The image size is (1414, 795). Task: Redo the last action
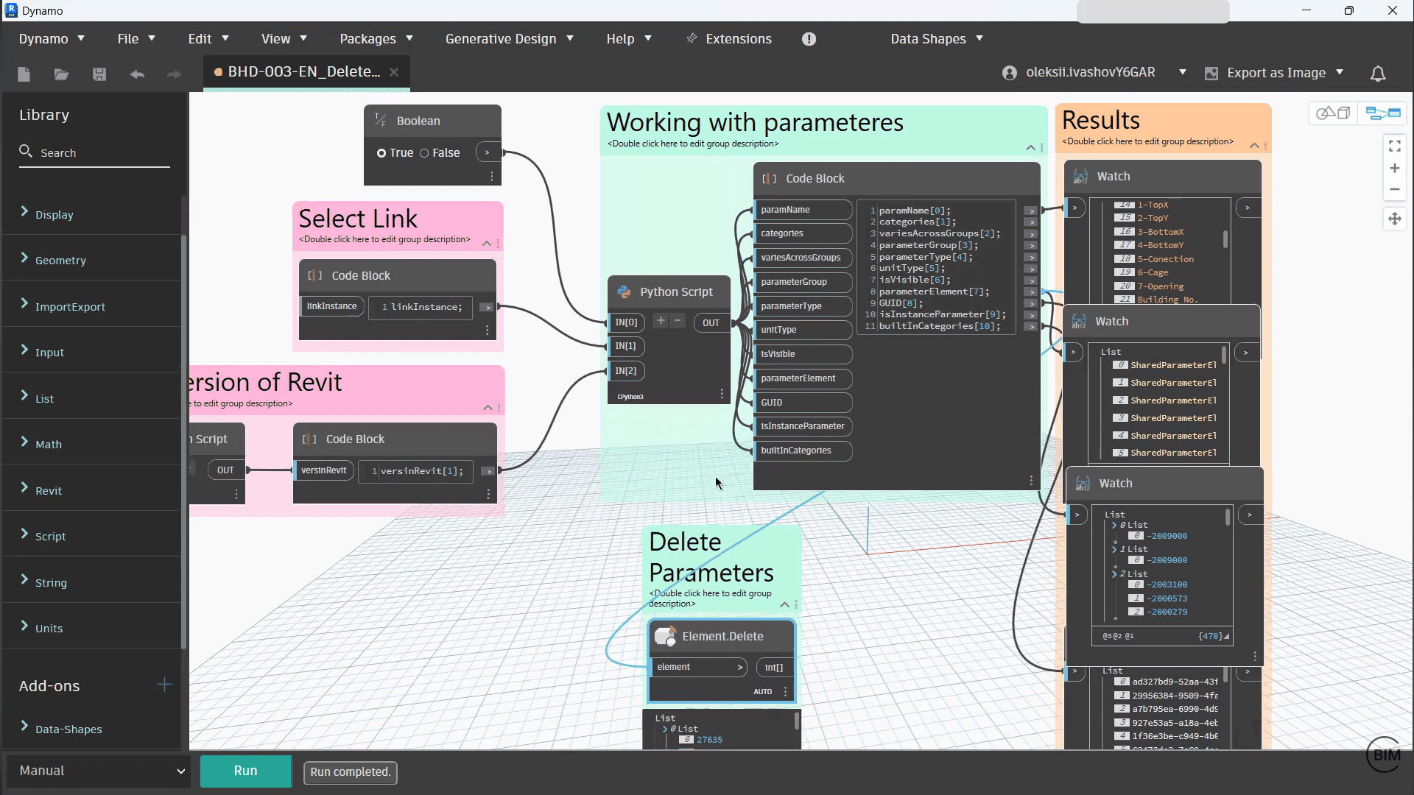coord(174,74)
